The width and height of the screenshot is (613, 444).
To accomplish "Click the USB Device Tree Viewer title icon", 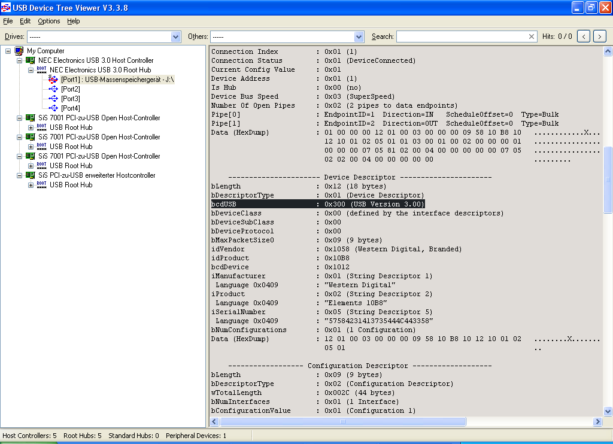I will click(x=6, y=7).
